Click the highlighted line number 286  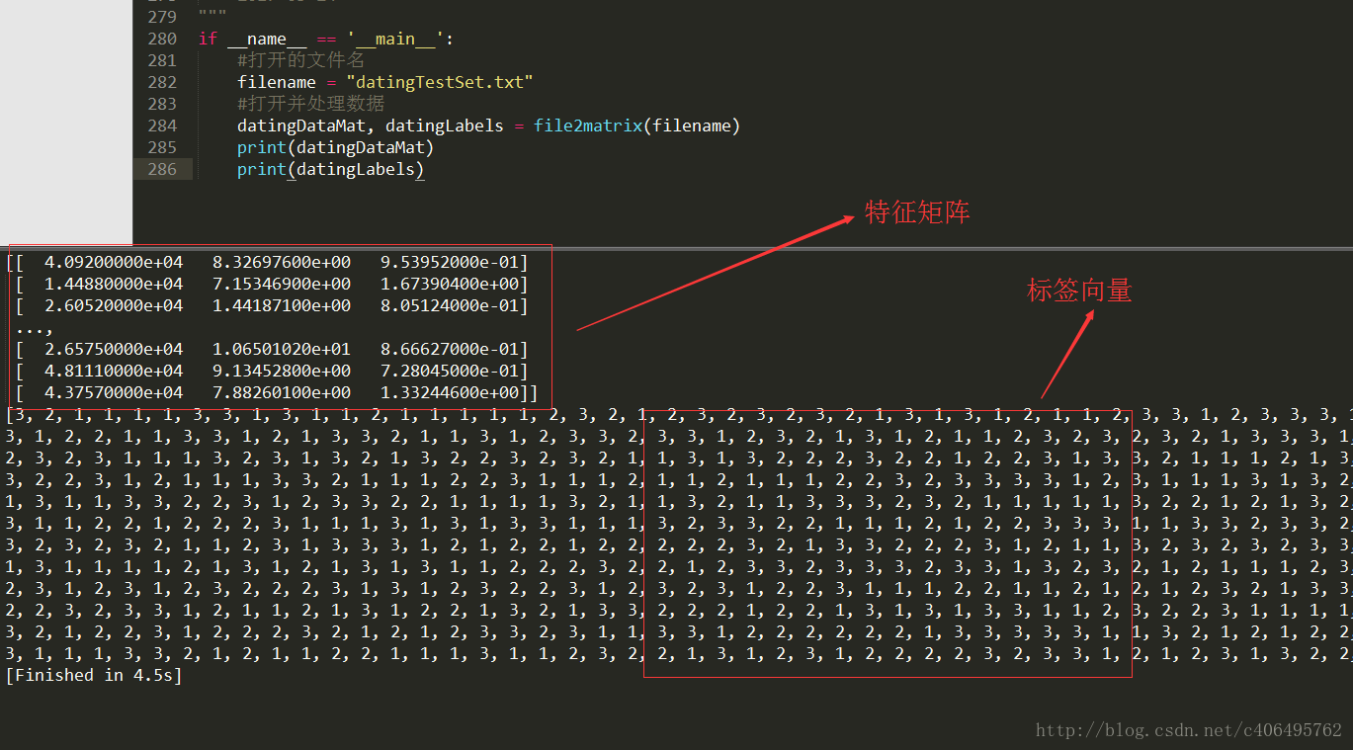coord(162,169)
